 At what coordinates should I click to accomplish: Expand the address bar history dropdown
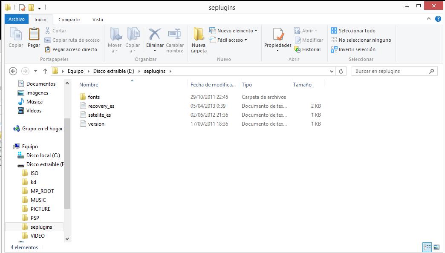click(x=332, y=71)
